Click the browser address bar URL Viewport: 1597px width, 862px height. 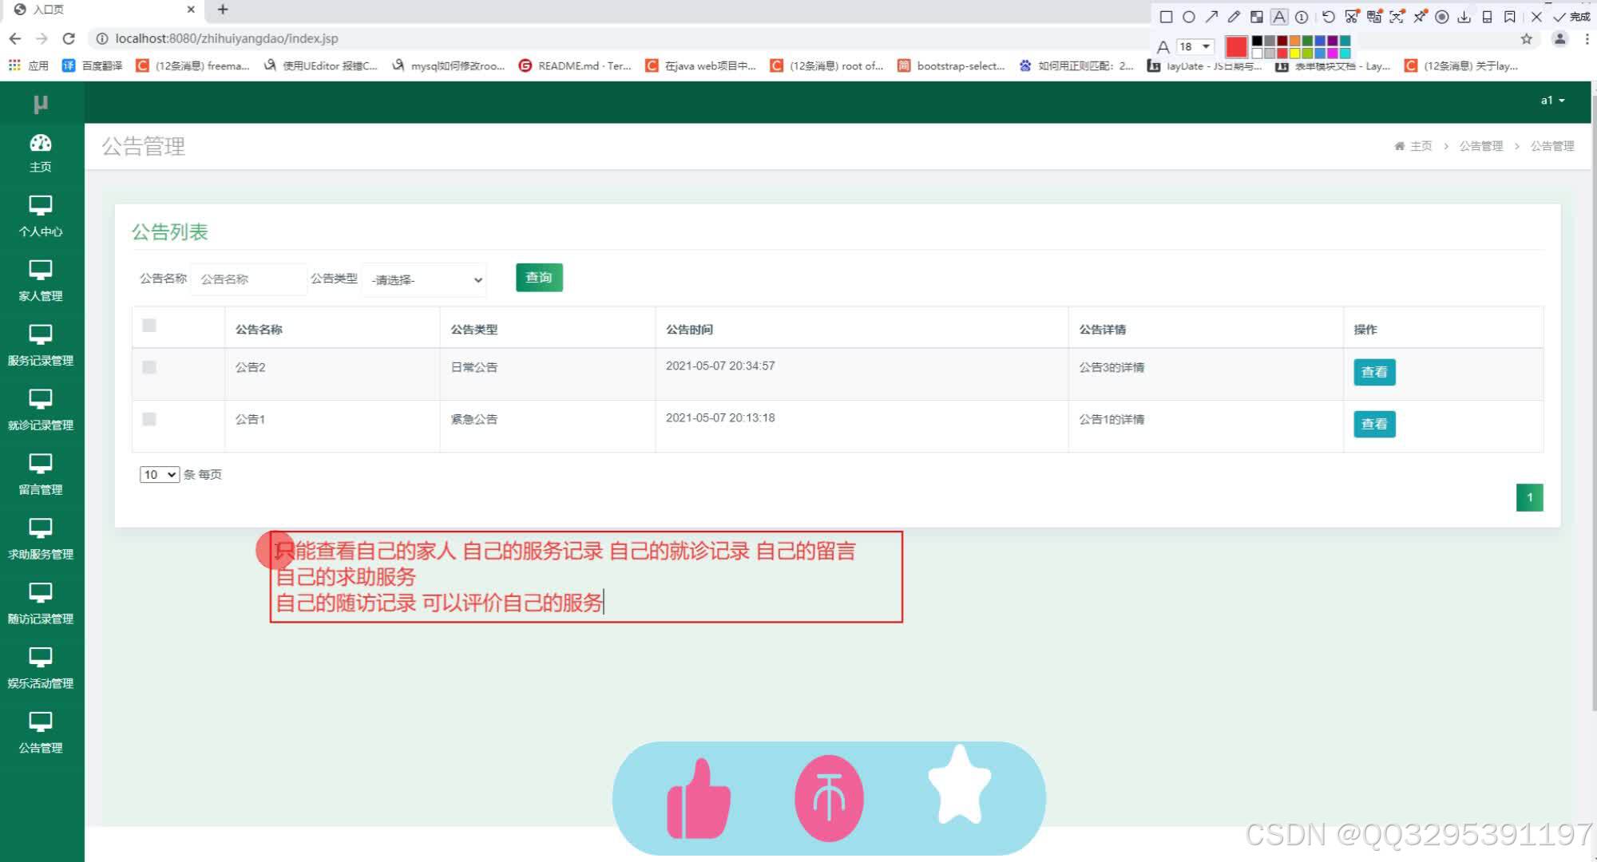(x=227, y=38)
